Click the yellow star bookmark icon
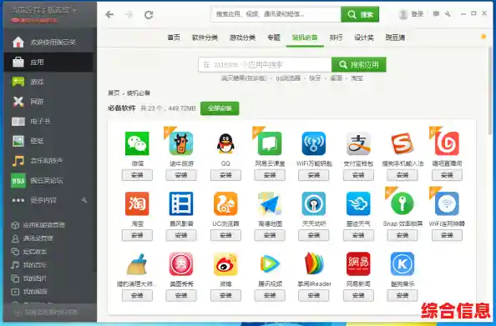496x326 pixels. (483, 37)
